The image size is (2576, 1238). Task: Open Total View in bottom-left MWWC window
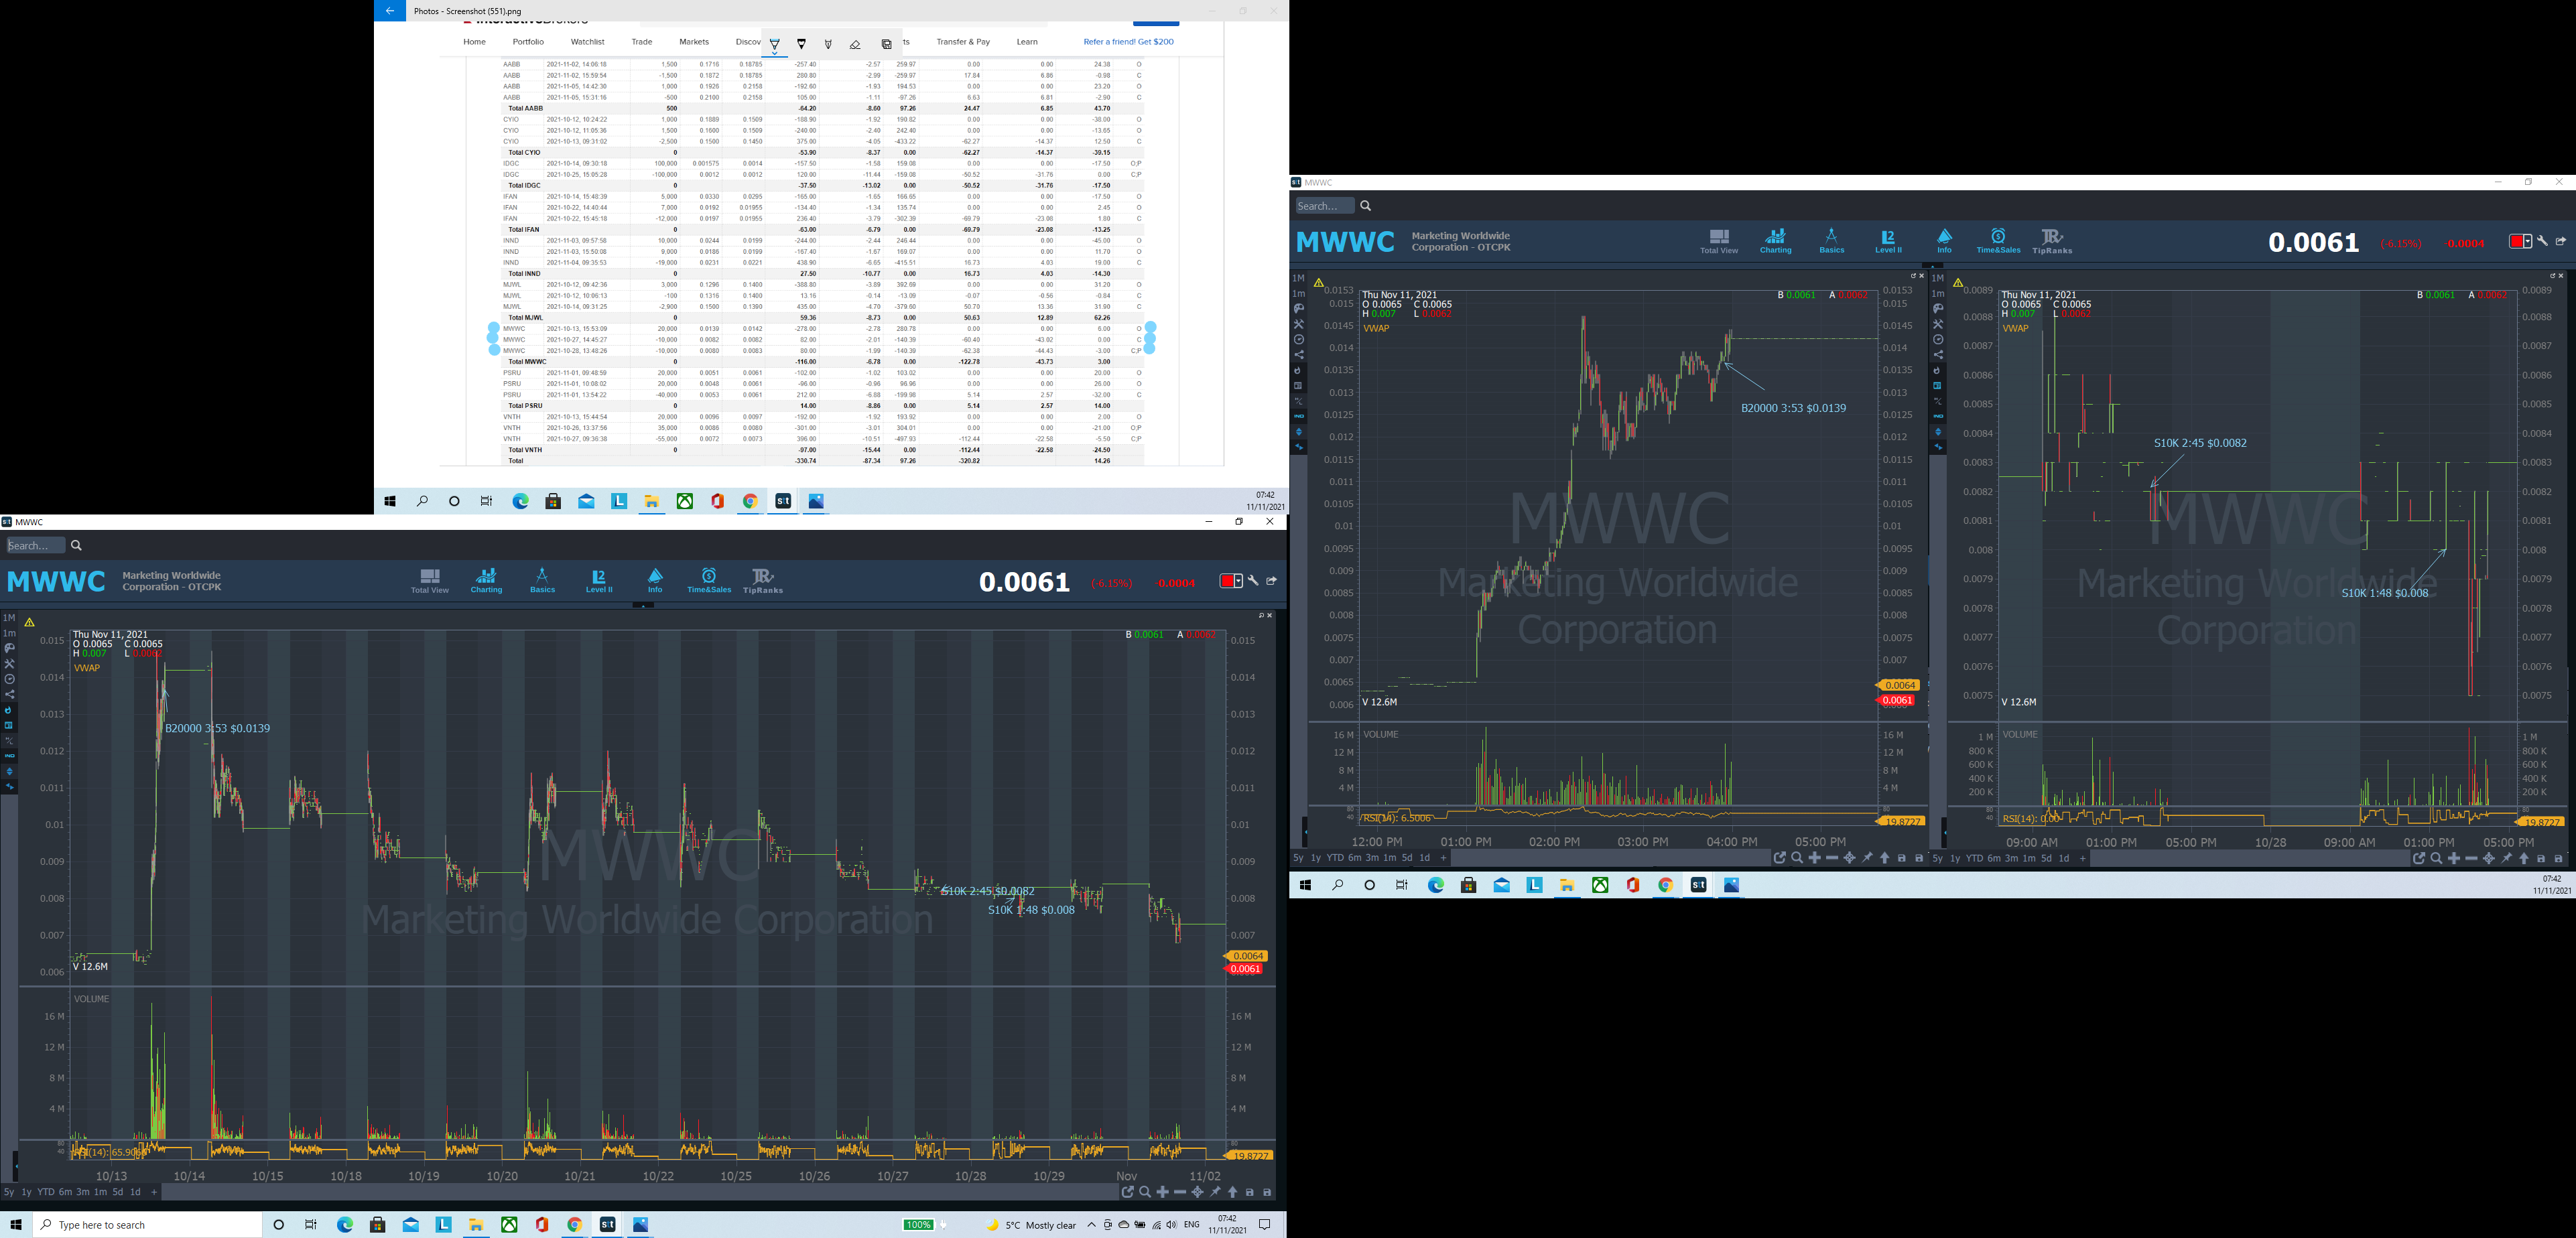click(430, 580)
